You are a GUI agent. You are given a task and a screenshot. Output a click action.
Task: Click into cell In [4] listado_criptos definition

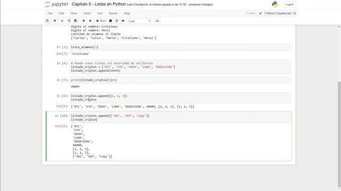(x=180, y=67)
